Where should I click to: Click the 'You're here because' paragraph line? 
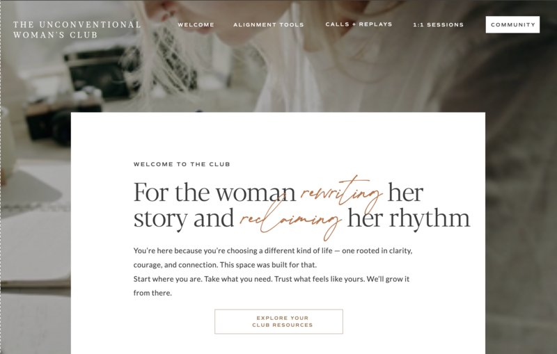(273, 250)
